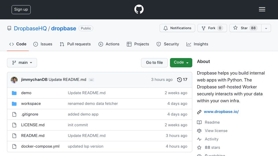Open the Security tab
Screen dimensions: 278x156
point(168,44)
